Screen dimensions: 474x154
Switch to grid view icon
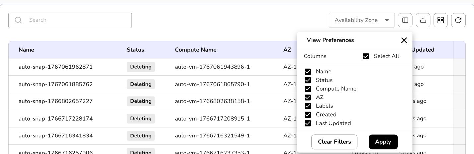click(x=440, y=20)
